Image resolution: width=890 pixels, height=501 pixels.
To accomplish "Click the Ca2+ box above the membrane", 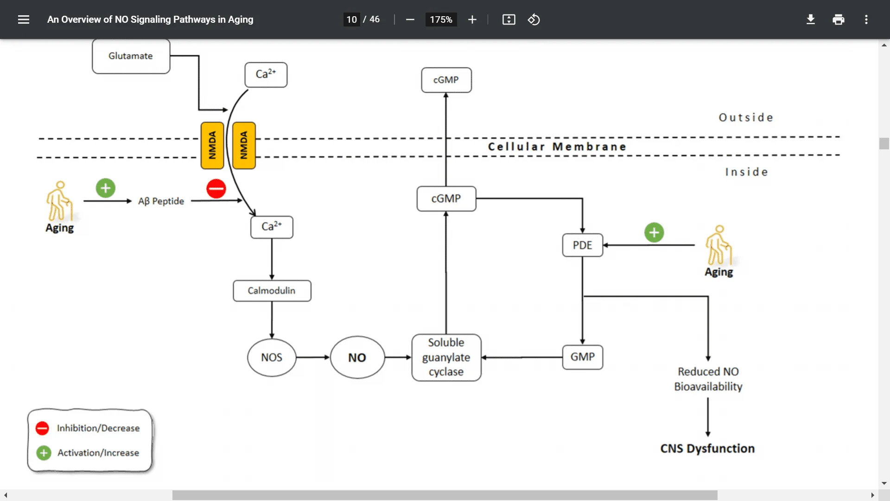I will [x=266, y=75].
